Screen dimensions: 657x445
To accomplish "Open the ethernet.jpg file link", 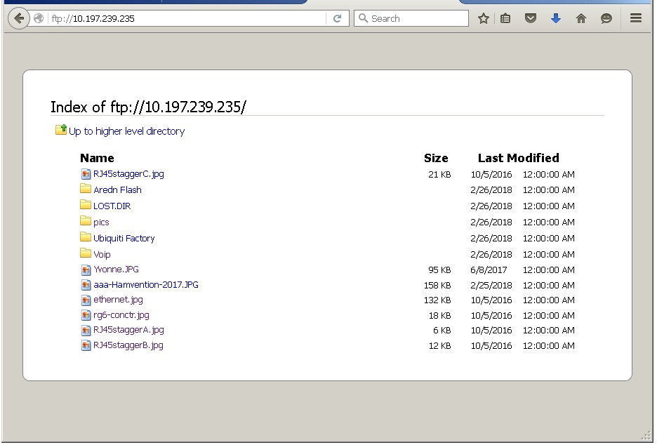I will tap(118, 300).
